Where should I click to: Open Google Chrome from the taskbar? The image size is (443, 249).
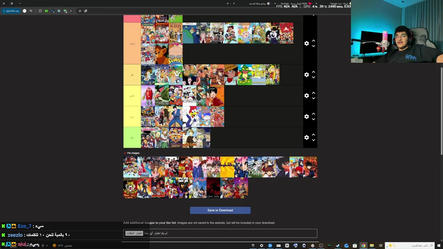(x=363, y=246)
